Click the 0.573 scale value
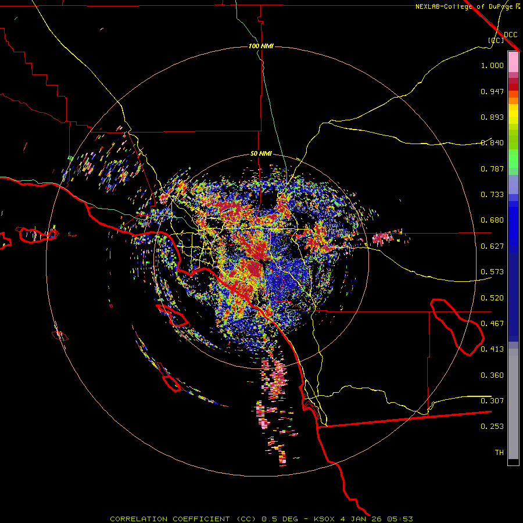 click(x=492, y=272)
